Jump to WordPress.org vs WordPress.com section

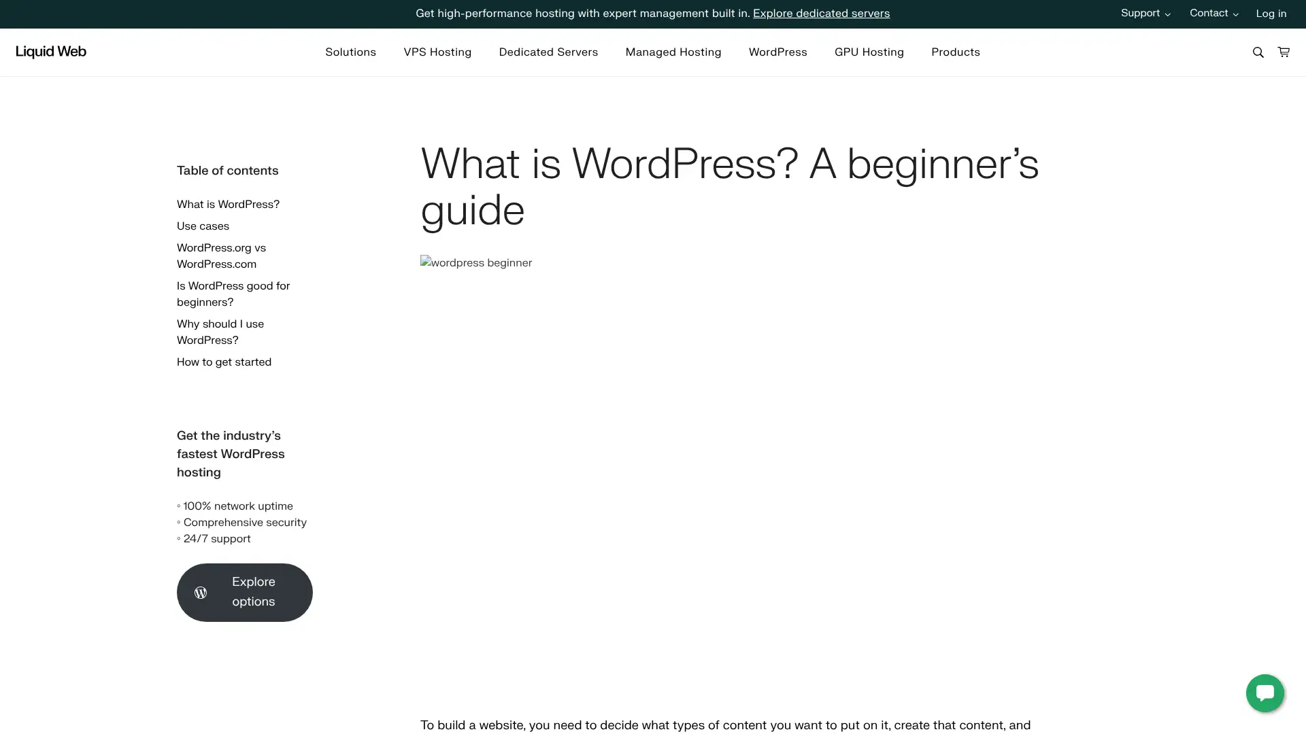221,256
